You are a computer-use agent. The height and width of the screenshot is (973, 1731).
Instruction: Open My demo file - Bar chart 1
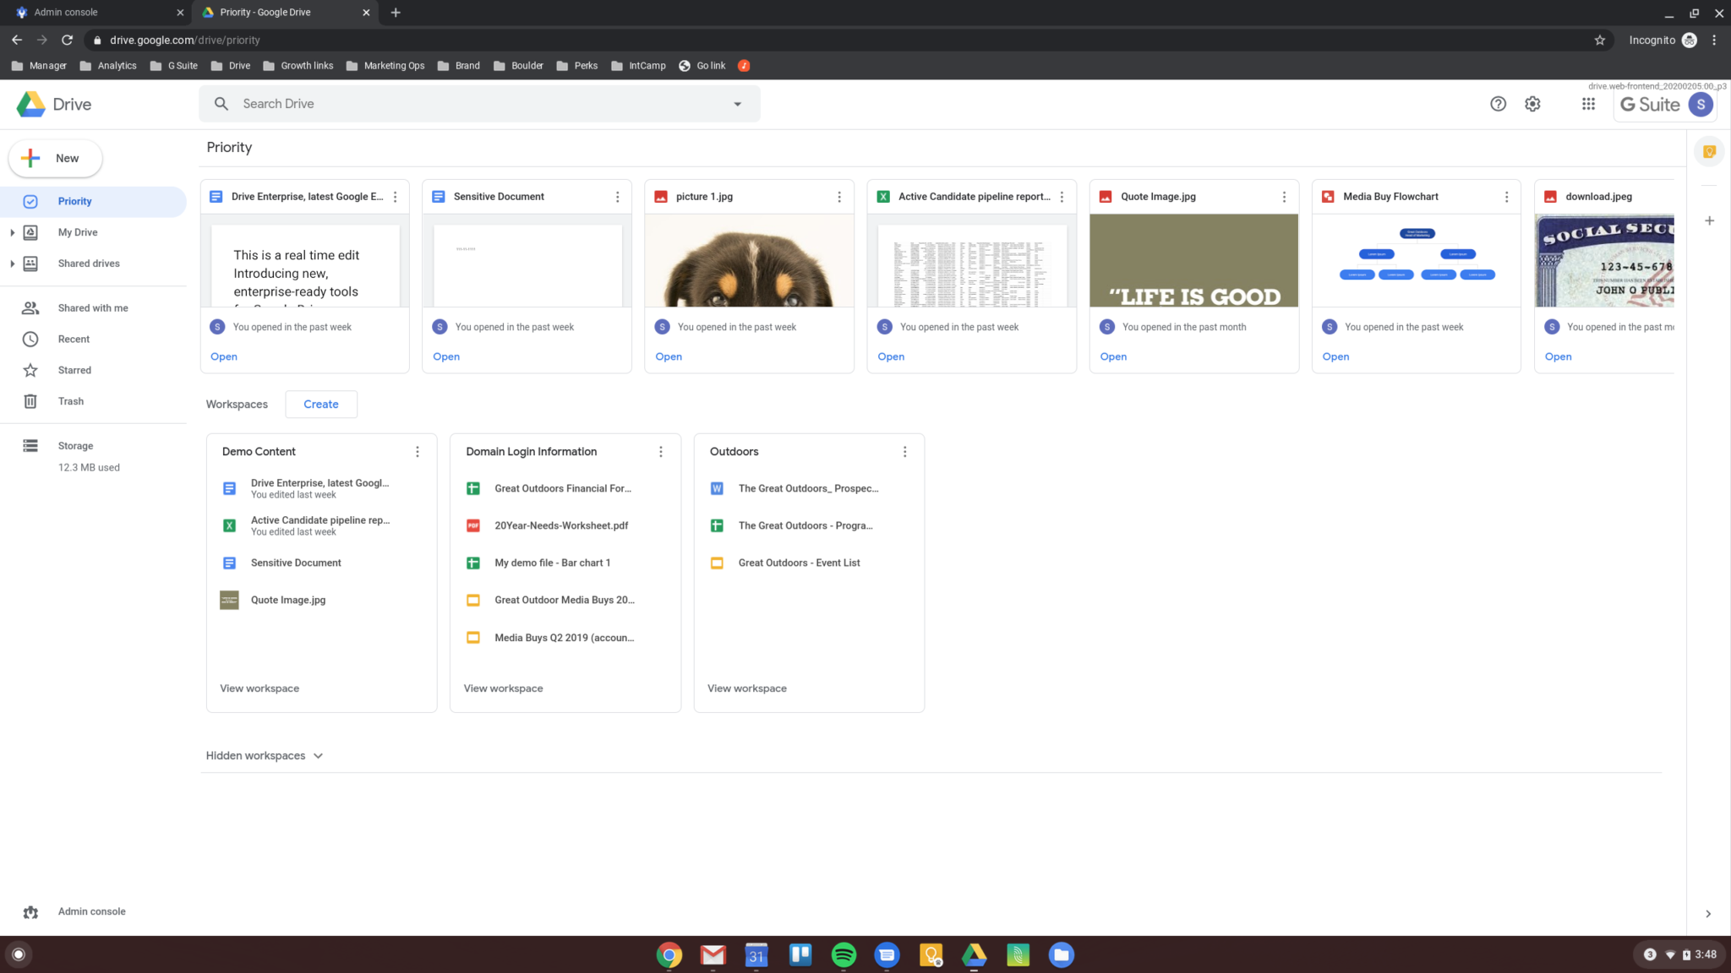click(x=552, y=563)
